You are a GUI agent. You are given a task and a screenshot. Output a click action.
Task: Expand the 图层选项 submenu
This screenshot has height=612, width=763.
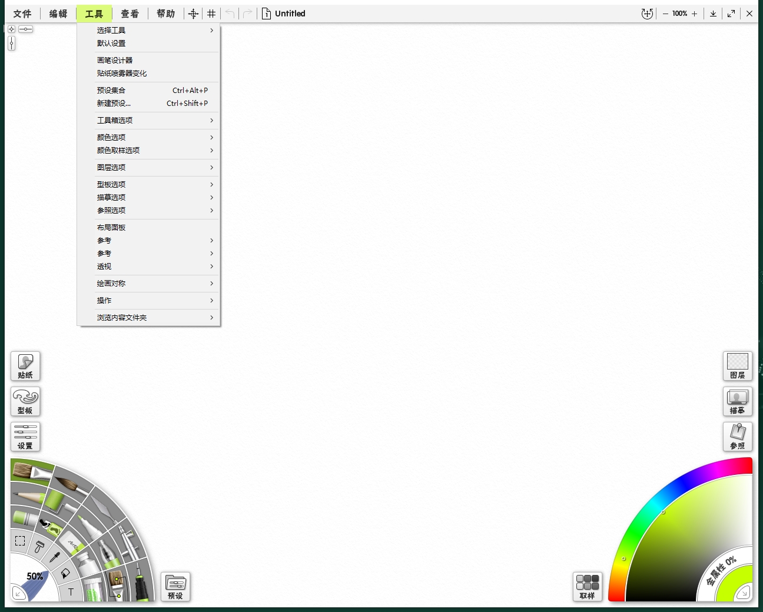tap(148, 167)
